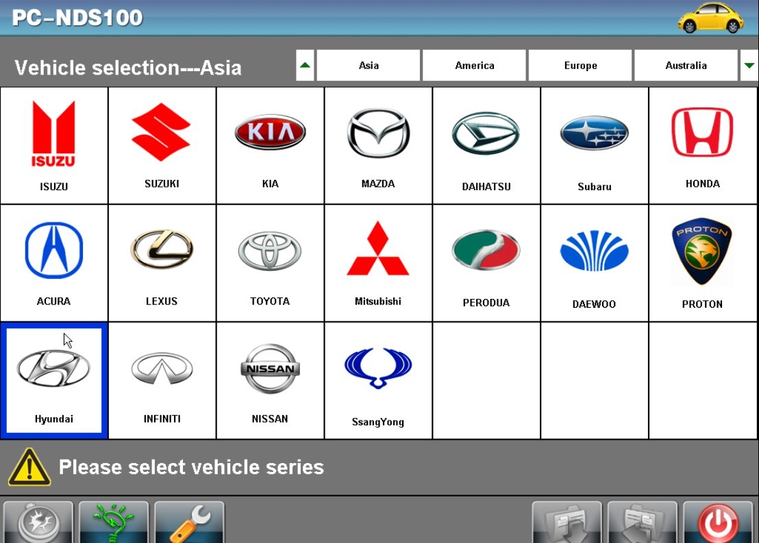Image resolution: width=759 pixels, height=543 pixels.
Task: Select the SsangYong brand
Action: [378, 381]
